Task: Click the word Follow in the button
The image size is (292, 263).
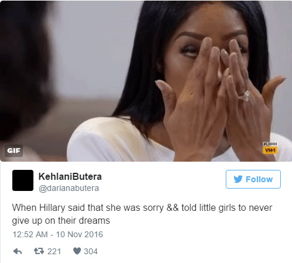Action: click(x=259, y=179)
